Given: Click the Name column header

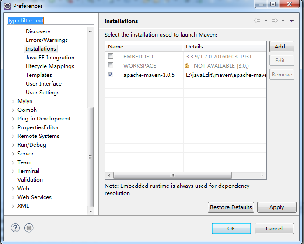Looking at the screenshot, I should [144, 46].
